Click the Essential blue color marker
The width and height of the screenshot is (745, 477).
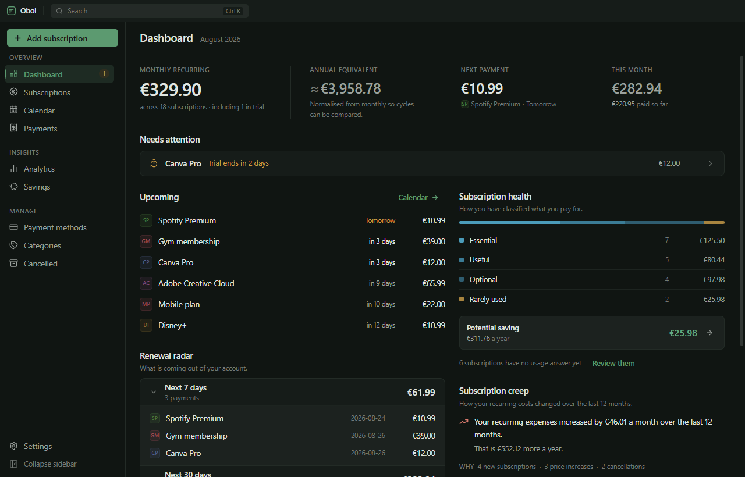click(x=462, y=240)
